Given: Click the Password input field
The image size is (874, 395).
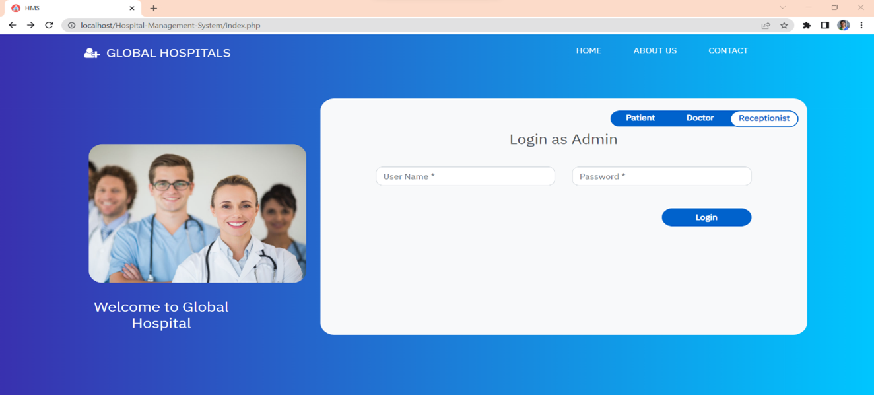Looking at the screenshot, I should (x=661, y=176).
